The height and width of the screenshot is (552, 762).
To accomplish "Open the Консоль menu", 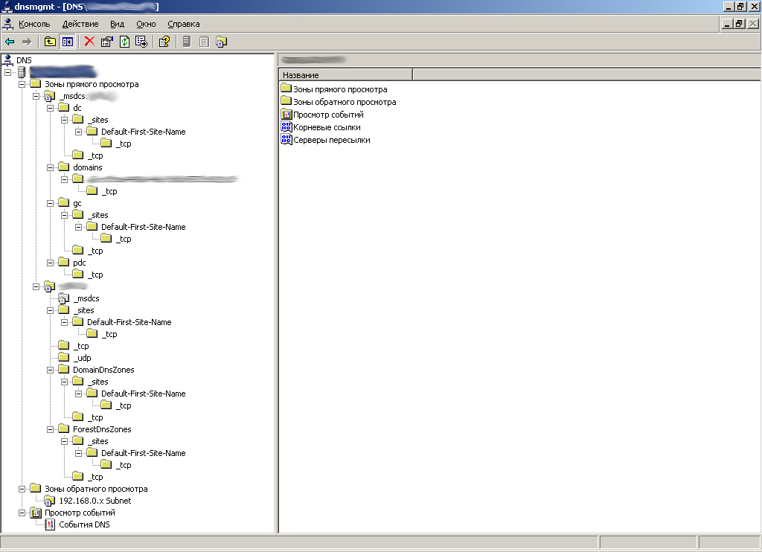I will [x=34, y=24].
